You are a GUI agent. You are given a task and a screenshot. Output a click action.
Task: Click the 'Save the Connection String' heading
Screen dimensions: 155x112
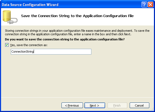[77, 16]
